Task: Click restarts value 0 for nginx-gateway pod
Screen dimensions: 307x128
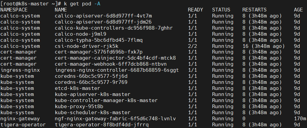Action: (x=244, y=119)
